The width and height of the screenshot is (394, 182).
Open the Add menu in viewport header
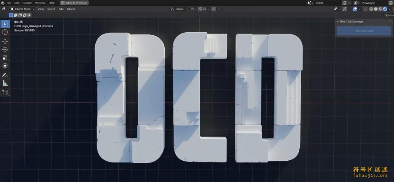point(61,9)
